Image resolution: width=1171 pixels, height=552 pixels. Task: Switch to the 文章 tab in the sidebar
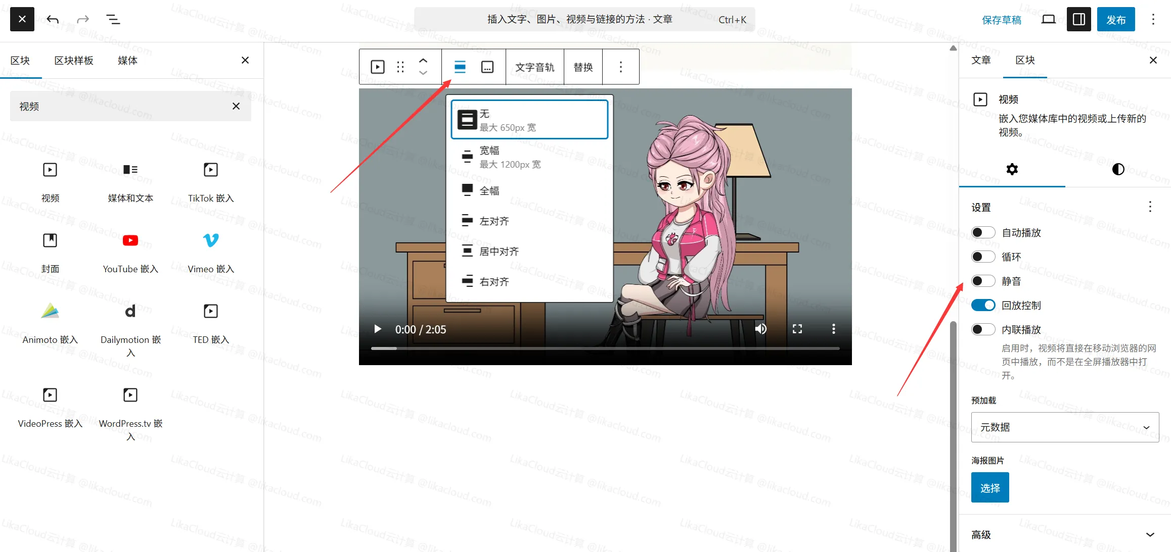click(x=981, y=60)
